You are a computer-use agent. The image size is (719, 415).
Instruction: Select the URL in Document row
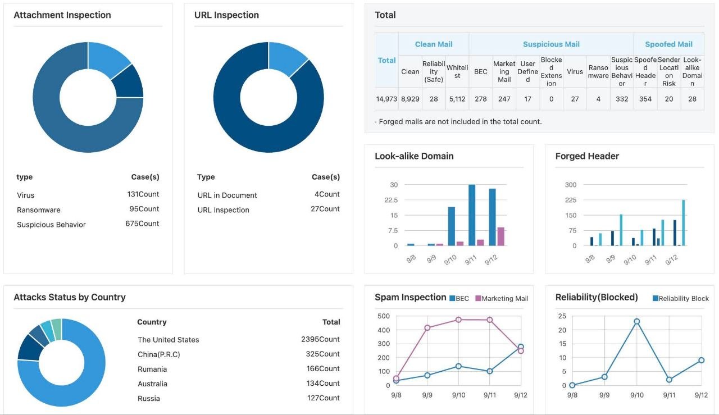point(269,195)
